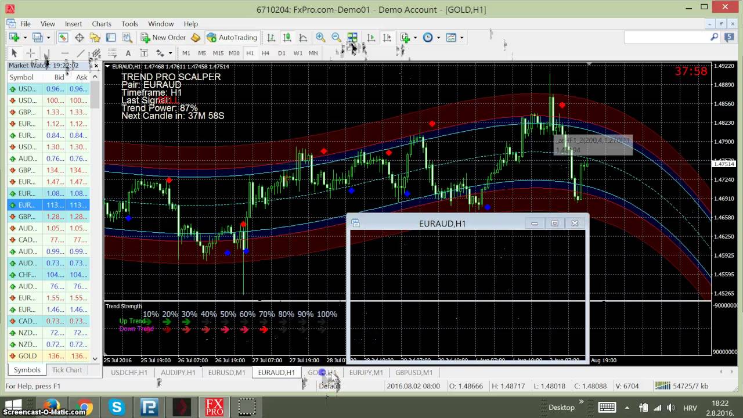Image resolution: width=743 pixels, height=418 pixels.
Task: Open a new chart from the toolbar
Action: click(14, 37)
